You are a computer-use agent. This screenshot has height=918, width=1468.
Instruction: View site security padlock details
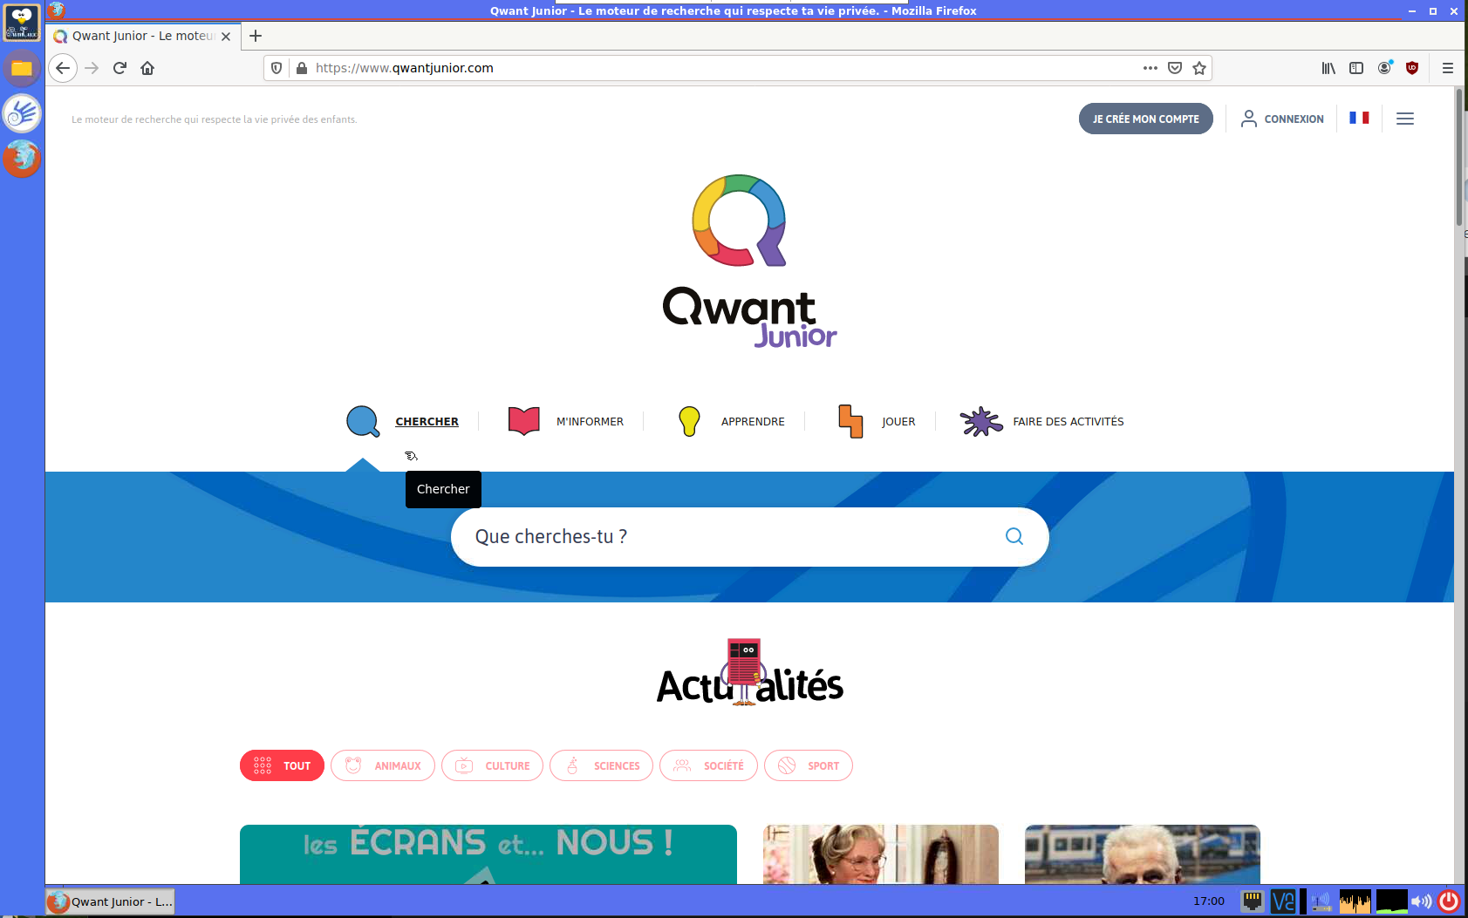pyautogui.click(x=301, y=68)
